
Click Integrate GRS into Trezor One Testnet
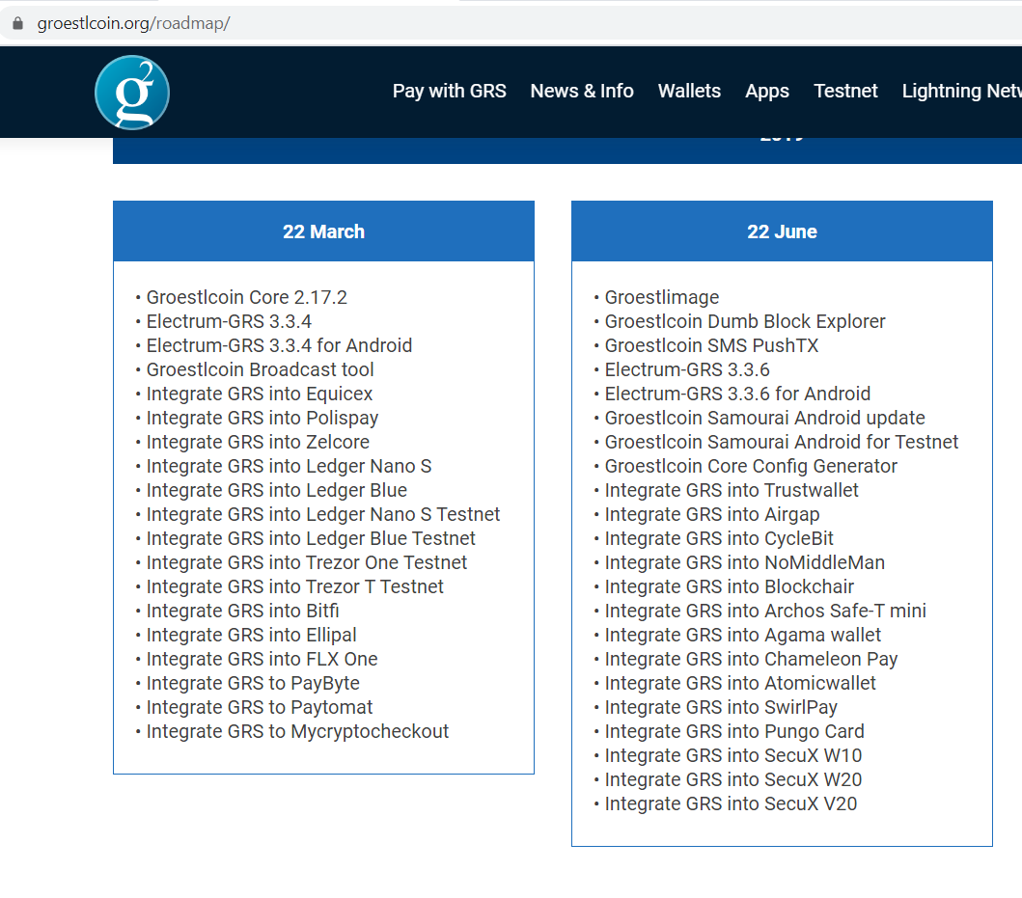tap(306, 562)
